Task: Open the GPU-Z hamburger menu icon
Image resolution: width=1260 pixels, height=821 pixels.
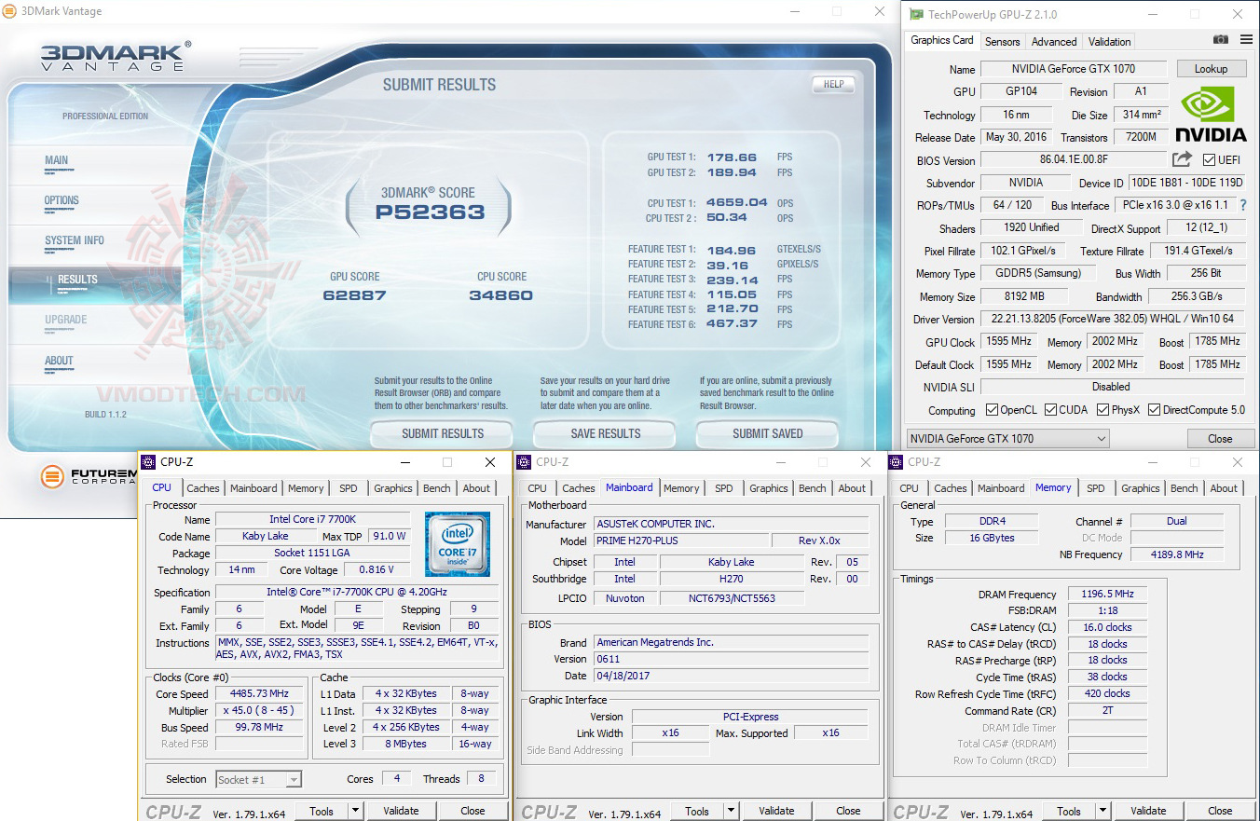Action: pos(1246,40)
